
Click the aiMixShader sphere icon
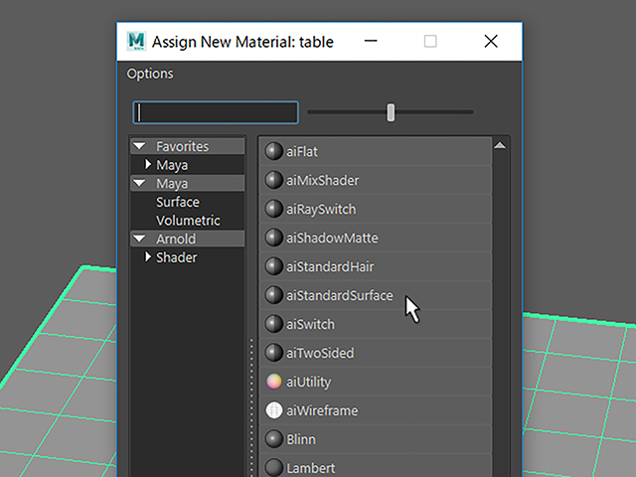(274, 180)
